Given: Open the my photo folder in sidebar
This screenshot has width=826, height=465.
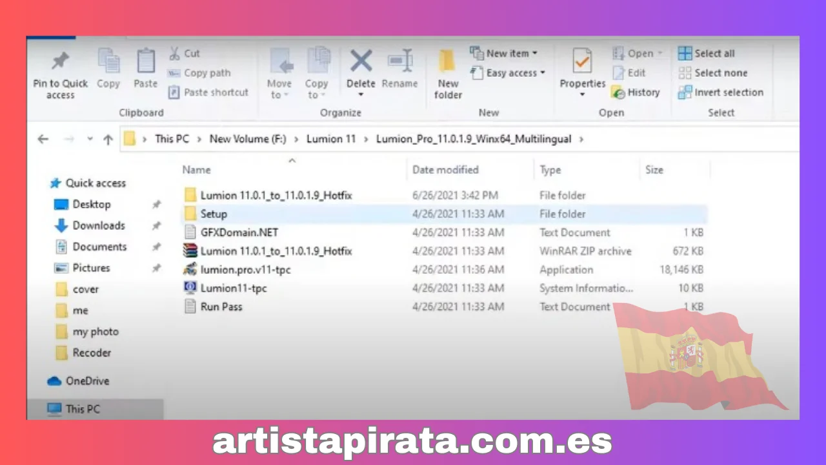Looking at the screenshot, I should pos(87,332).
